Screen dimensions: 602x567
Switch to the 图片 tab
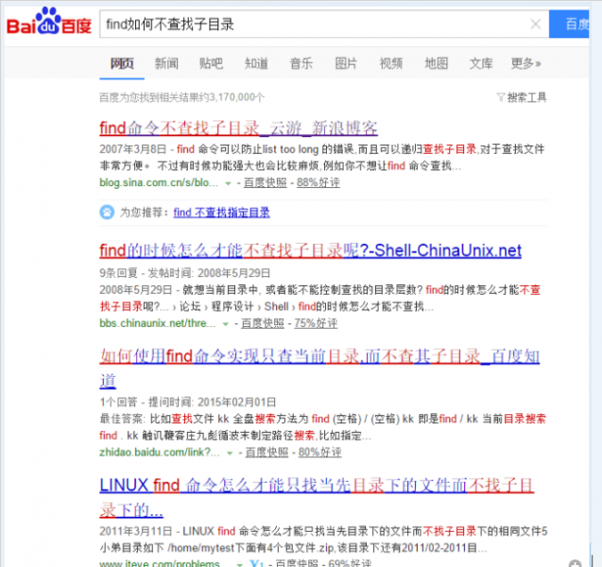[x=346, y=63]
